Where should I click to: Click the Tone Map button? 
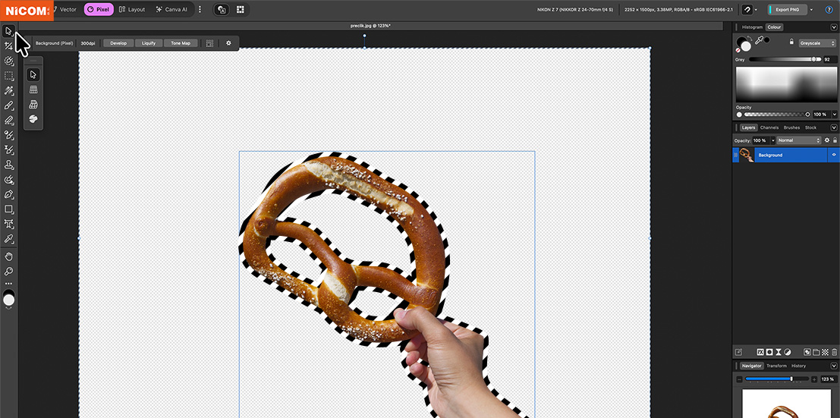pyautogui.click(x=181, y=43)
